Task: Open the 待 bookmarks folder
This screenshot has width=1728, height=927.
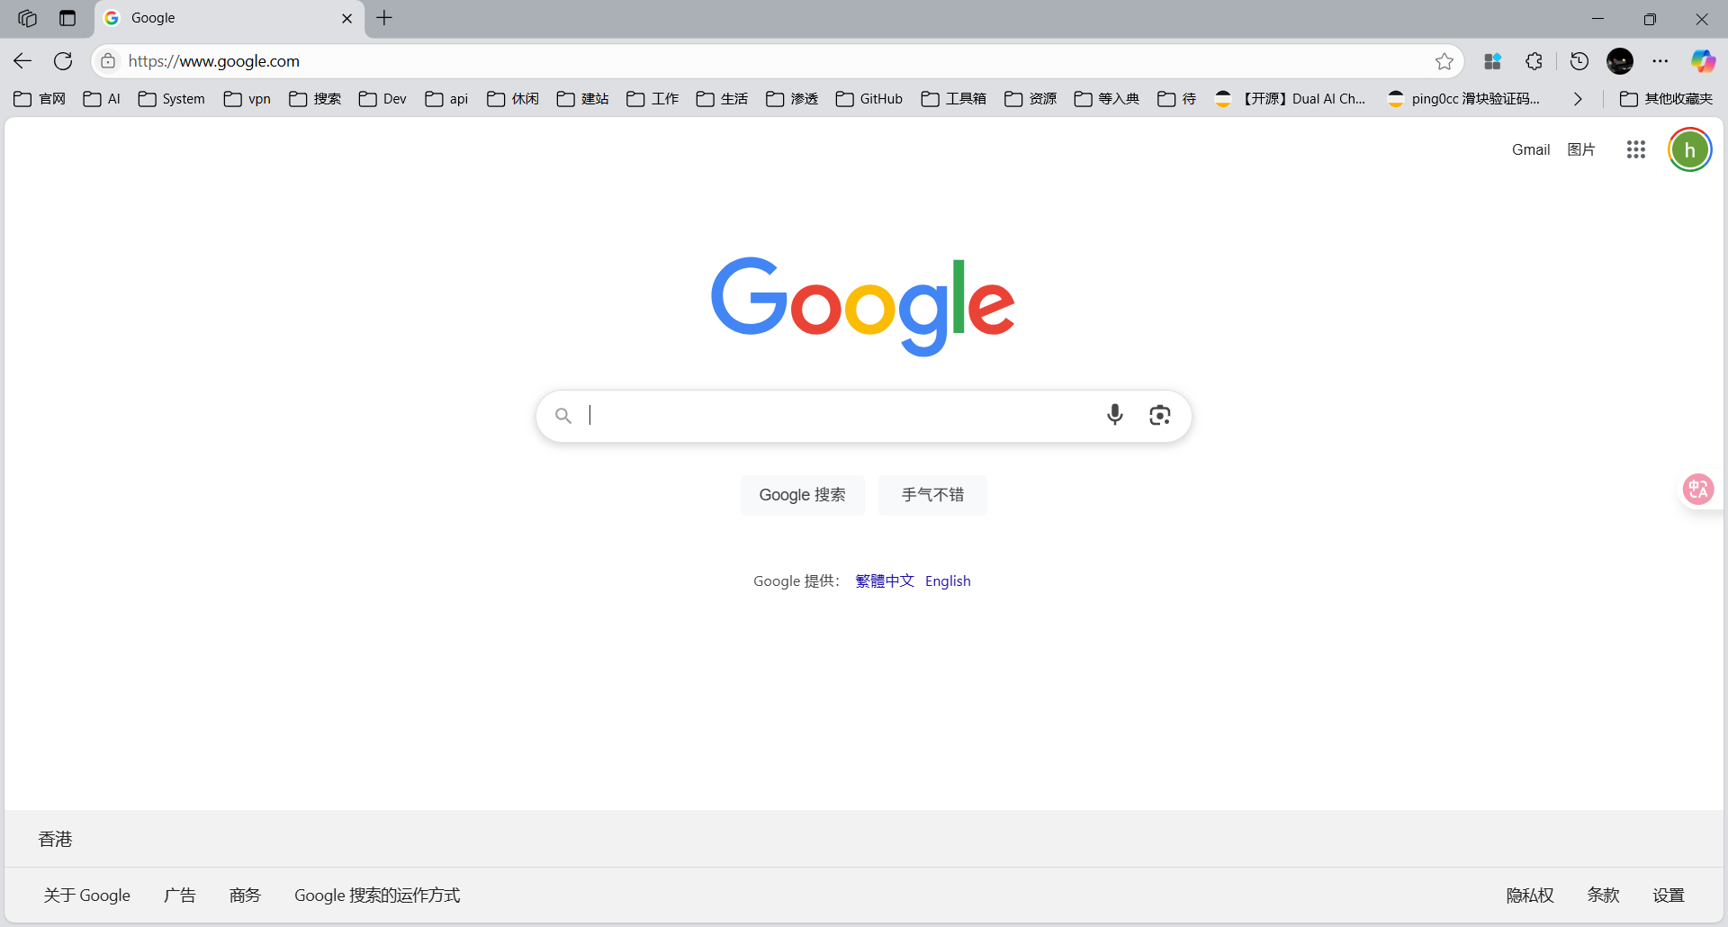Action: [1177, 99]
